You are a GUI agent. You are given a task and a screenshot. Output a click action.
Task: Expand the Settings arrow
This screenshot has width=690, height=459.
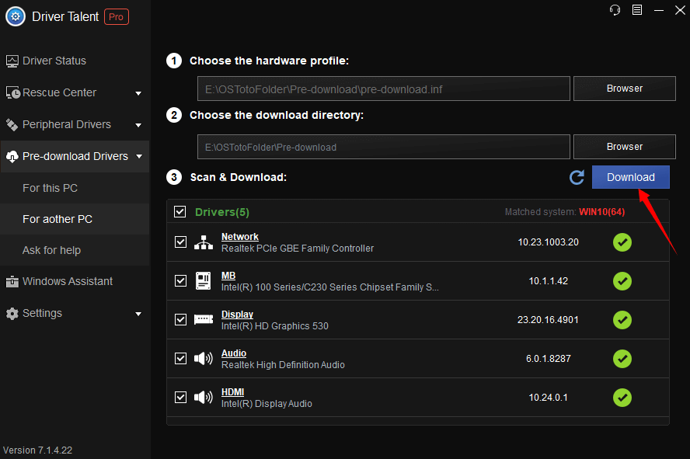(138, 314)
